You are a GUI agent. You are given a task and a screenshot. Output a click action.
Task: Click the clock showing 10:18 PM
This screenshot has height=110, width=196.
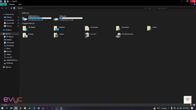pyautogui.click(x=186, y=108)
